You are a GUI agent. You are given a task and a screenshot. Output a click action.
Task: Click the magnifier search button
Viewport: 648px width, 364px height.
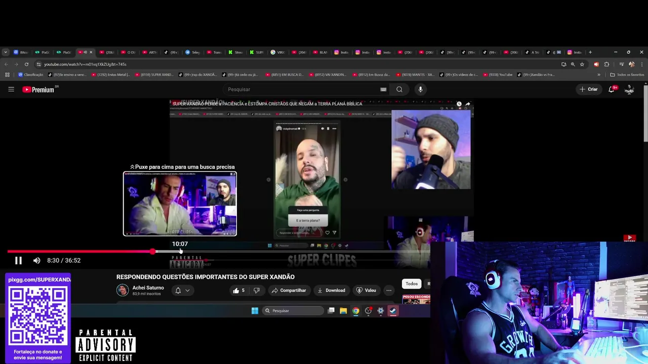tap(399, 89)
